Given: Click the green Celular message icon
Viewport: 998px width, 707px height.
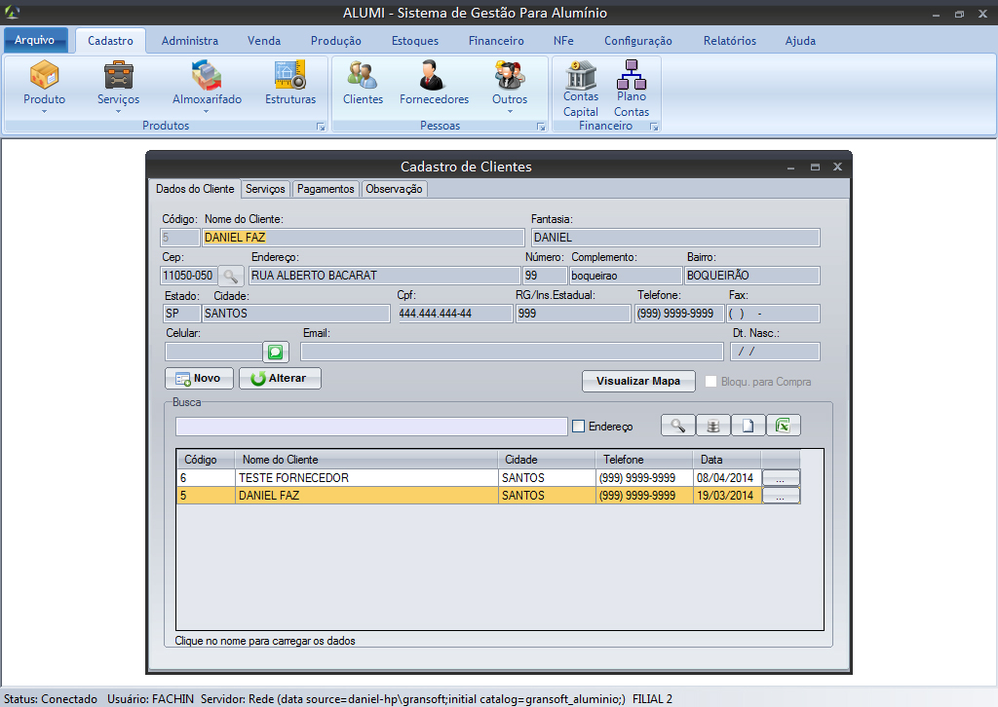Looking at the screenshot, I should point(276,352).
